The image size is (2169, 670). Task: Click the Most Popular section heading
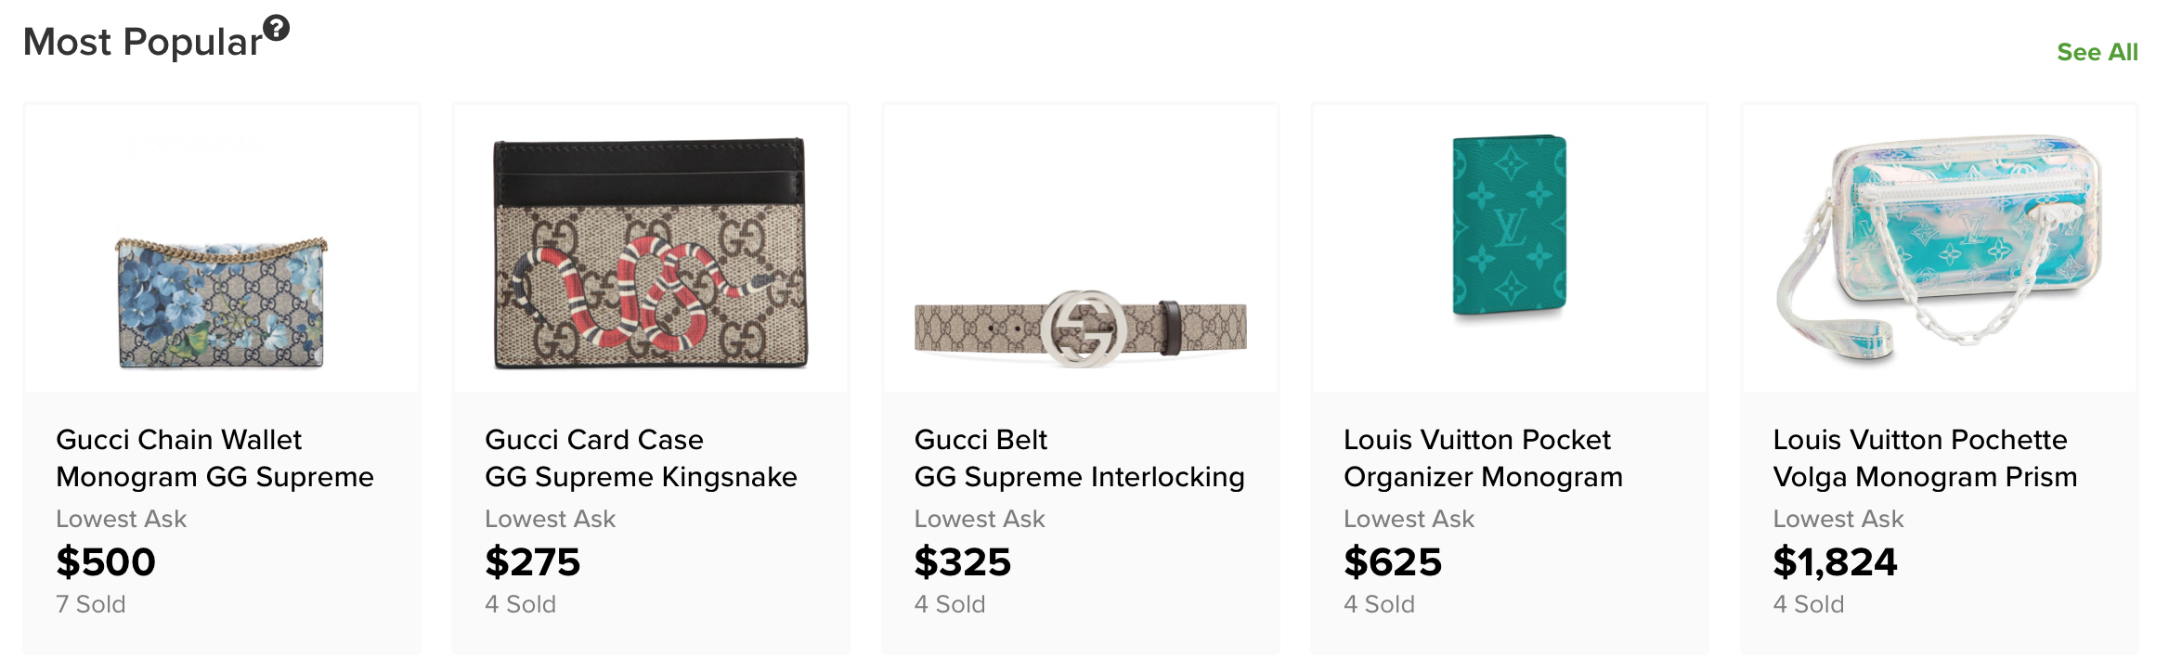coord(143,43)
